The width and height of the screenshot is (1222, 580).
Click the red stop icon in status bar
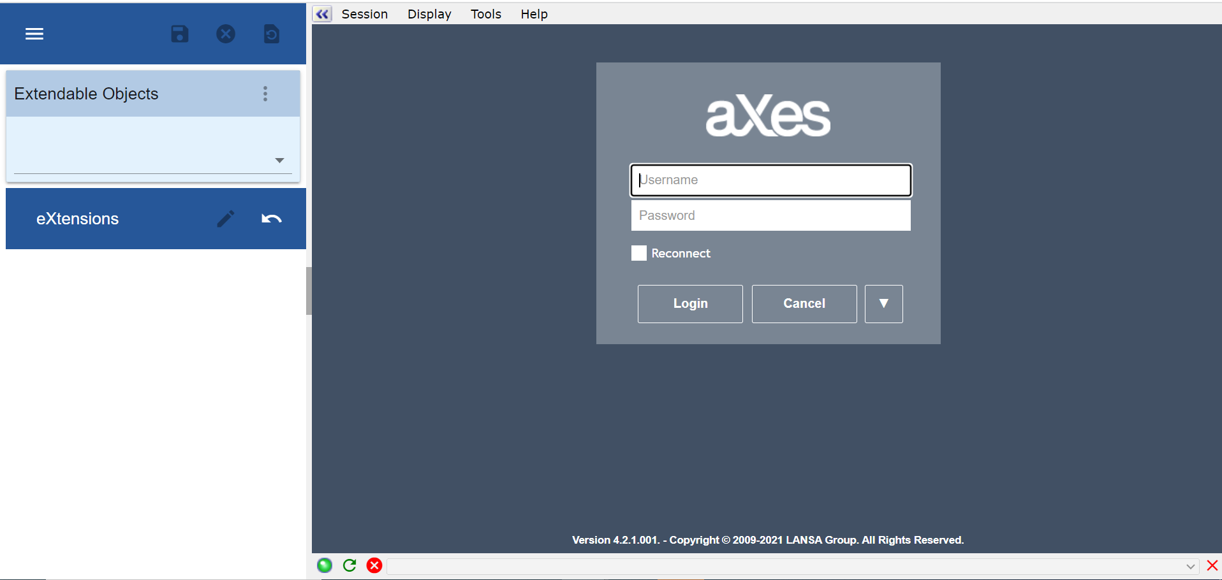(x=374, y=565)
